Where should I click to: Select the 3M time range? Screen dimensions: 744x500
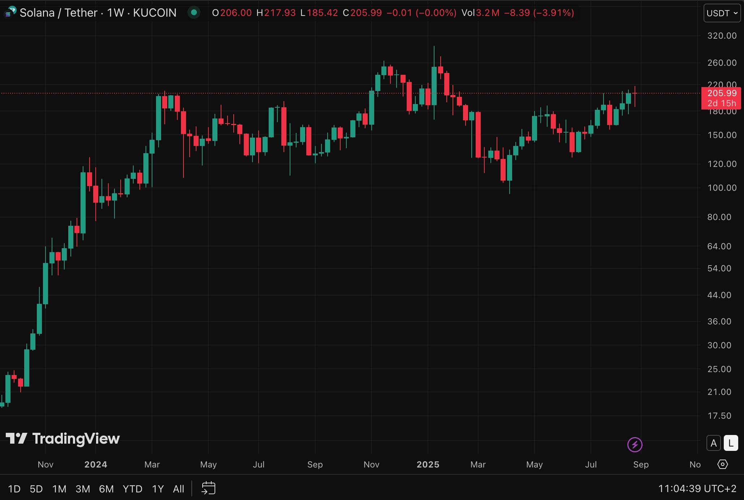point(83,489)
